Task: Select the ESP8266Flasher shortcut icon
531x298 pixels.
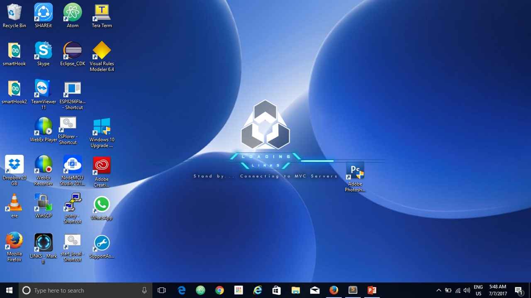Action: coord(73,96)
